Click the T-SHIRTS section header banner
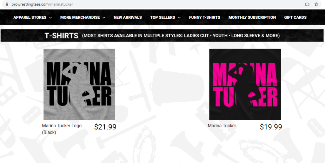Viewport: 325px width, 163px height. [162, 35]
